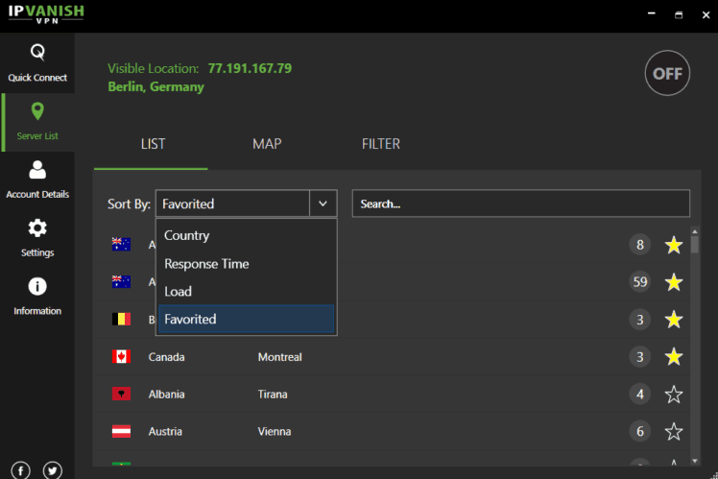Click the server count badge 4
Screen dimensions: 718x479
point(640,395)
